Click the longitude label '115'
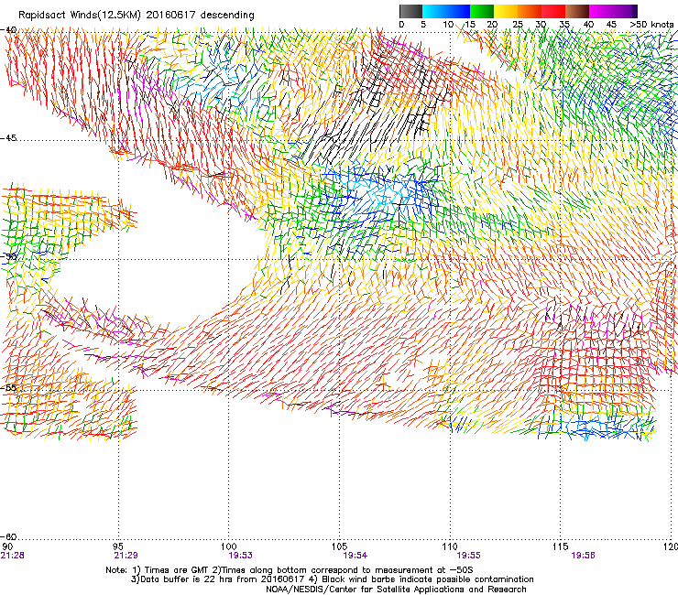 (561, 546)
